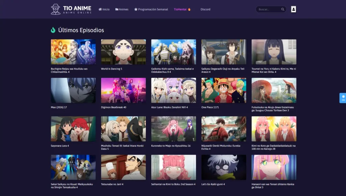Open Tetsunabe no Jan! 4 thumbnail
This screenshot has height=196, width=346.
click(123, 167)
